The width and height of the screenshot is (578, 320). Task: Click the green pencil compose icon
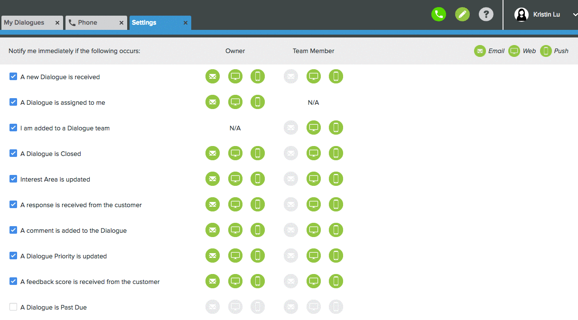coord(462,14)
